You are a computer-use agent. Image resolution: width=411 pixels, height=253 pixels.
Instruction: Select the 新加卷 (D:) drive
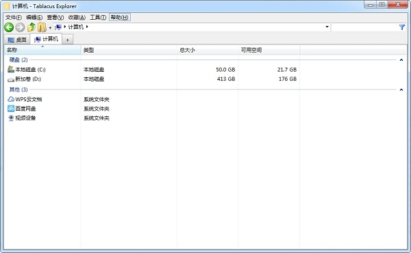(x=24, y=79)
